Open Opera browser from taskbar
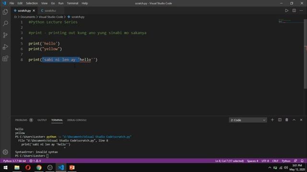307x172 pixels. coord(28,168)
